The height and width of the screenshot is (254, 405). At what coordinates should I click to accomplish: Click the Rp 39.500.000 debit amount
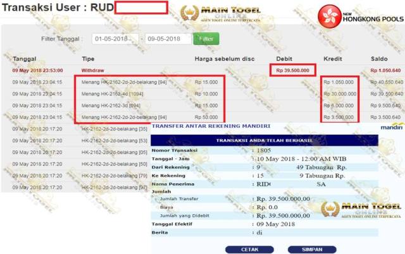(x=292, y=70)
